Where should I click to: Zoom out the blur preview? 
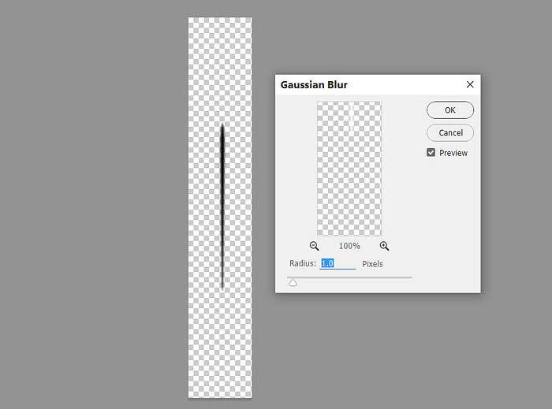(x=314, y=246)
